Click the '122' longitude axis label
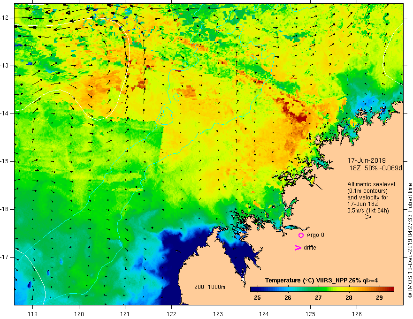The width and height of the screenshot is (413, 319). point(171,314)
